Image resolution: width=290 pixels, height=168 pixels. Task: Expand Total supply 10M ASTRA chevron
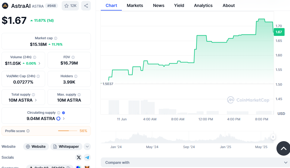(x=36, y=100)
